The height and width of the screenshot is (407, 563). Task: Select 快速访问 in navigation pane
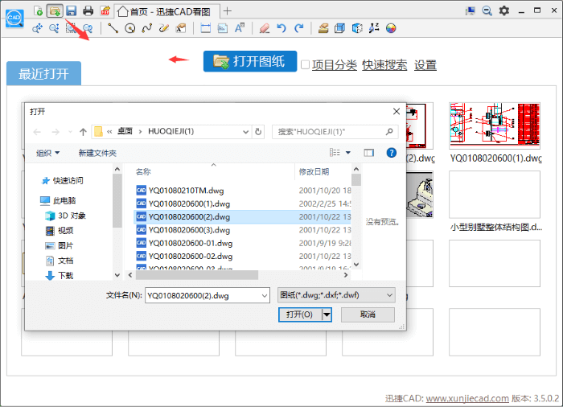[x=63, y=180]
